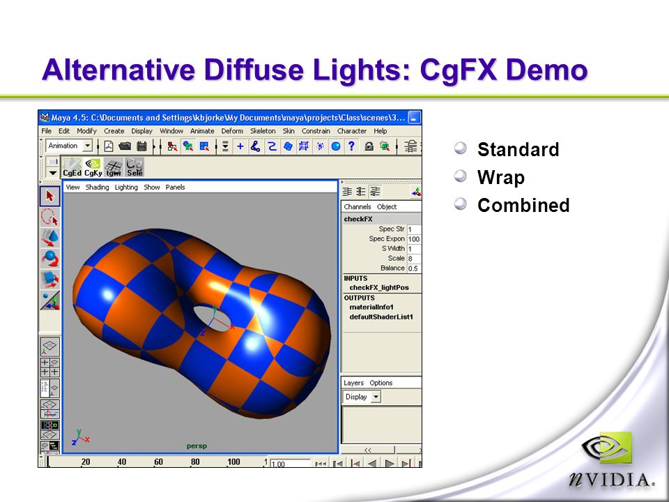Open the selection mask menu arrow icon
Viewport: 669px width, 502px height.
pyautogui.click(x=225, y=146)
